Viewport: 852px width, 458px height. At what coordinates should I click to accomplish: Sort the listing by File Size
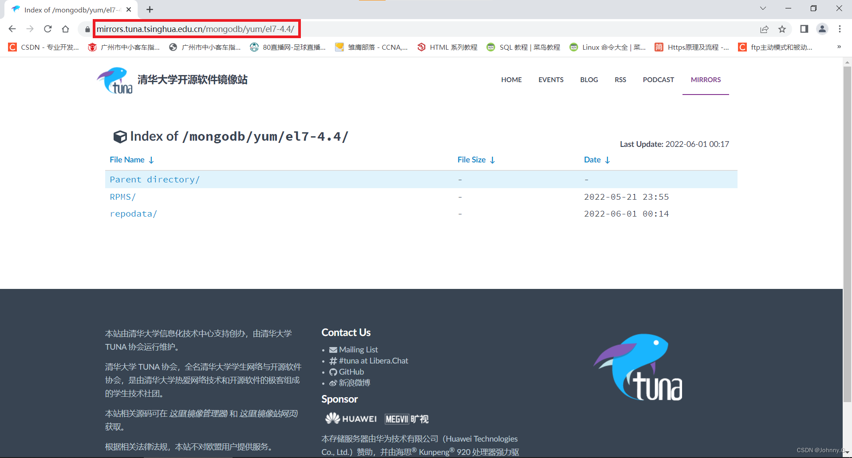coord(476,160)
